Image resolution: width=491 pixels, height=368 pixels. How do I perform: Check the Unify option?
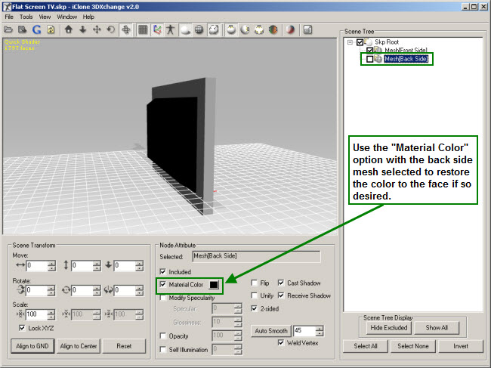[x=255, y=295]
